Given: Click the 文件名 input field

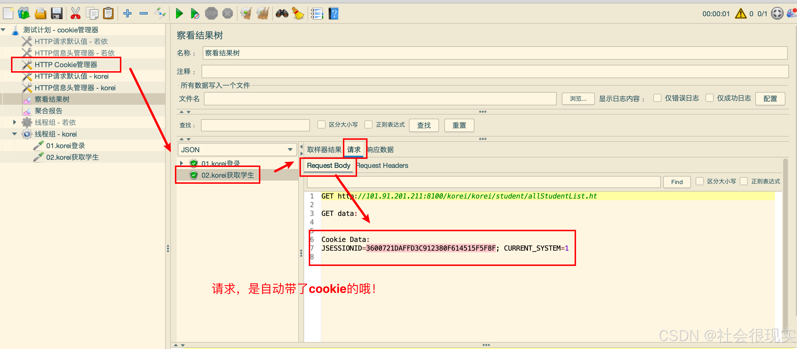Looking at the screenshot, I should point(380,99).
